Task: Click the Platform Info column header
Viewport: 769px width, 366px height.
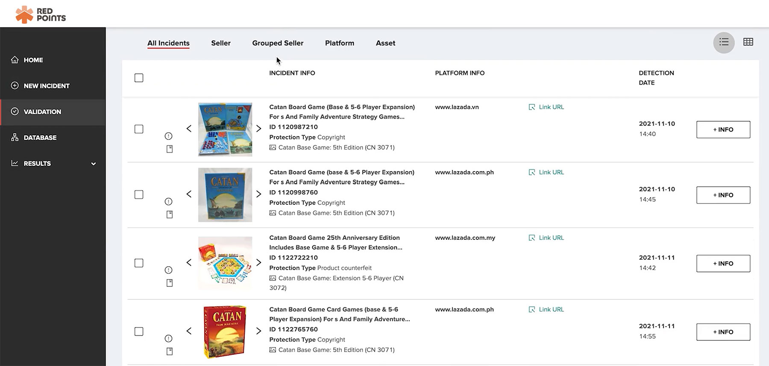Action: point(460,73)
